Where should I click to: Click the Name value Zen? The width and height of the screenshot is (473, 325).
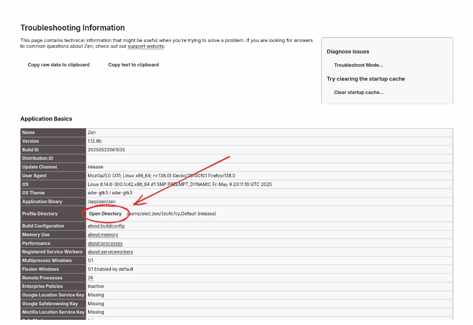92,133
